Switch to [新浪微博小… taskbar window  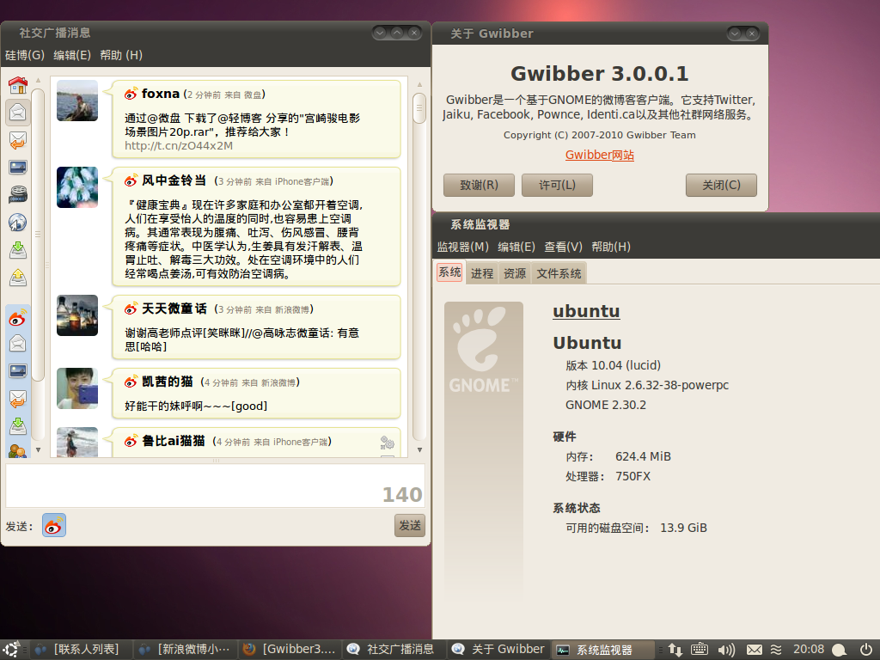(x=186, y=650)
